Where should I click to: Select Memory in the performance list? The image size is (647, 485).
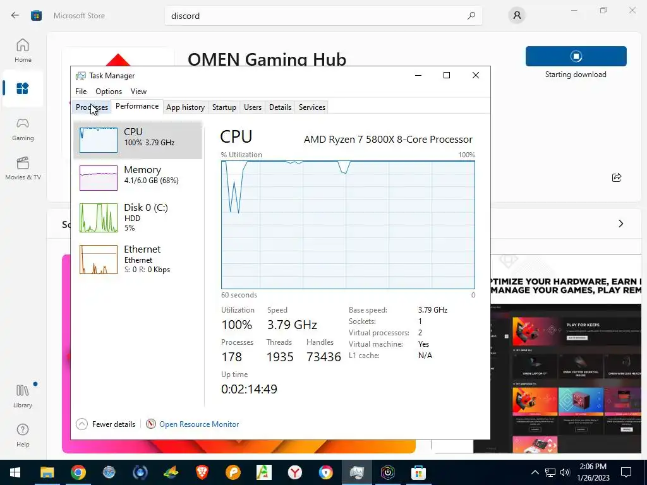click(x=138, y=177)
